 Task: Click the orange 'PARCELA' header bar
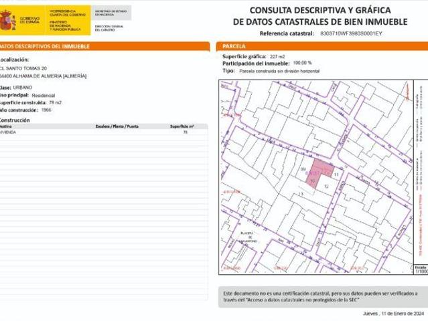click(322, 46)
